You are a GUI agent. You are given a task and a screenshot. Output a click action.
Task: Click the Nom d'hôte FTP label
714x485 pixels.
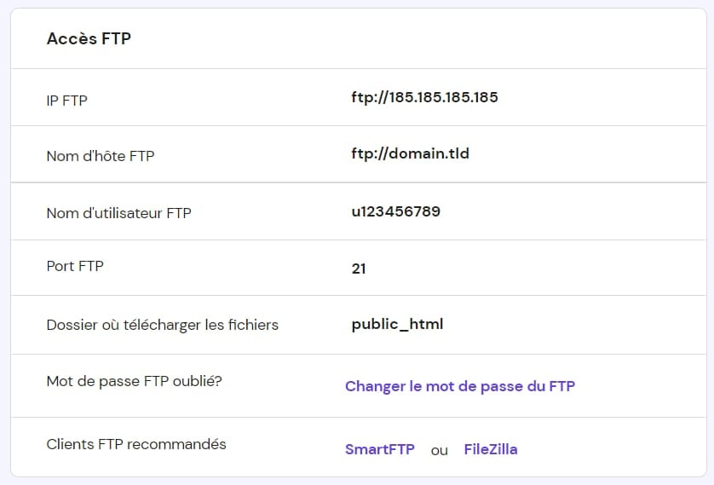[101, 156]
